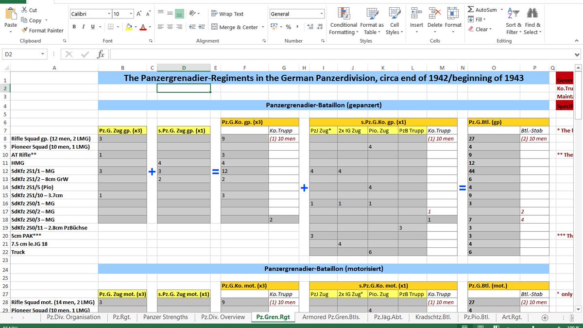
Task: Open the General number format dropdown
Action: tap(321, 14)
